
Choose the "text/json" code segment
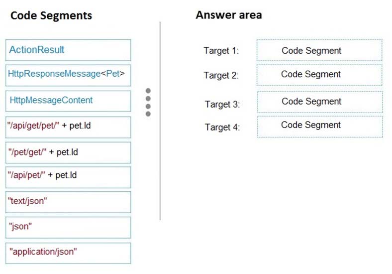point(68,202)
